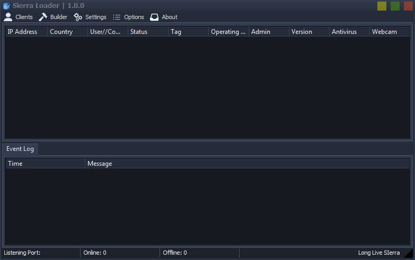
Task: Click the Sierra Loader app icon in title bar
Action: [x=6, y=6]
